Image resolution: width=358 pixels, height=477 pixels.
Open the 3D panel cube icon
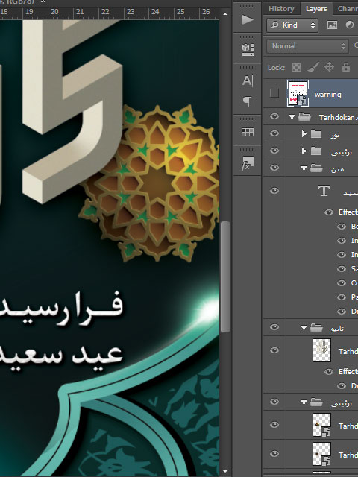click(x=248, y=50)
